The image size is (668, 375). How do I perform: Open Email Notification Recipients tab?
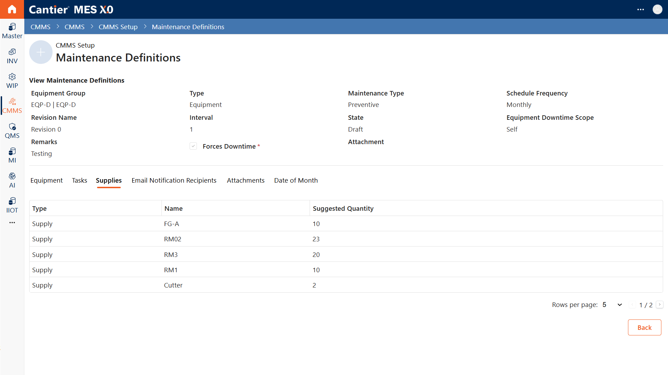174,180
